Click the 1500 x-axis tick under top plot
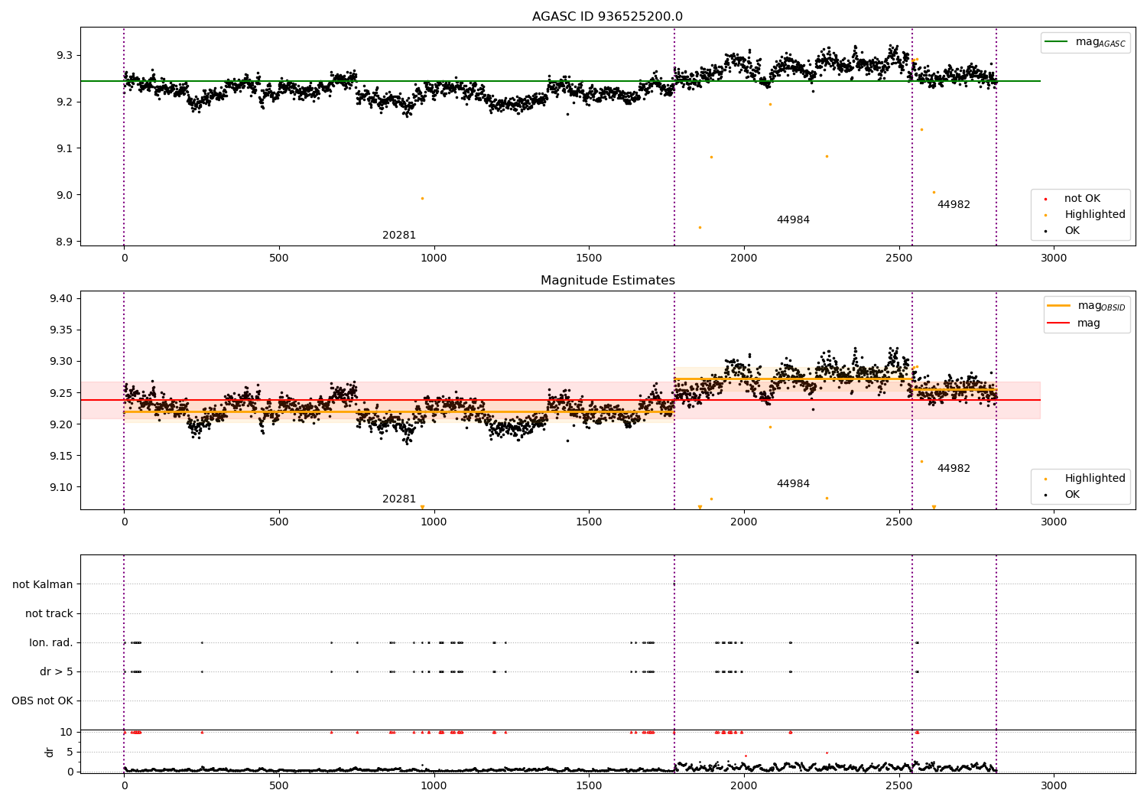Viewport: 1147px width, 803px height. pos(589,258)
